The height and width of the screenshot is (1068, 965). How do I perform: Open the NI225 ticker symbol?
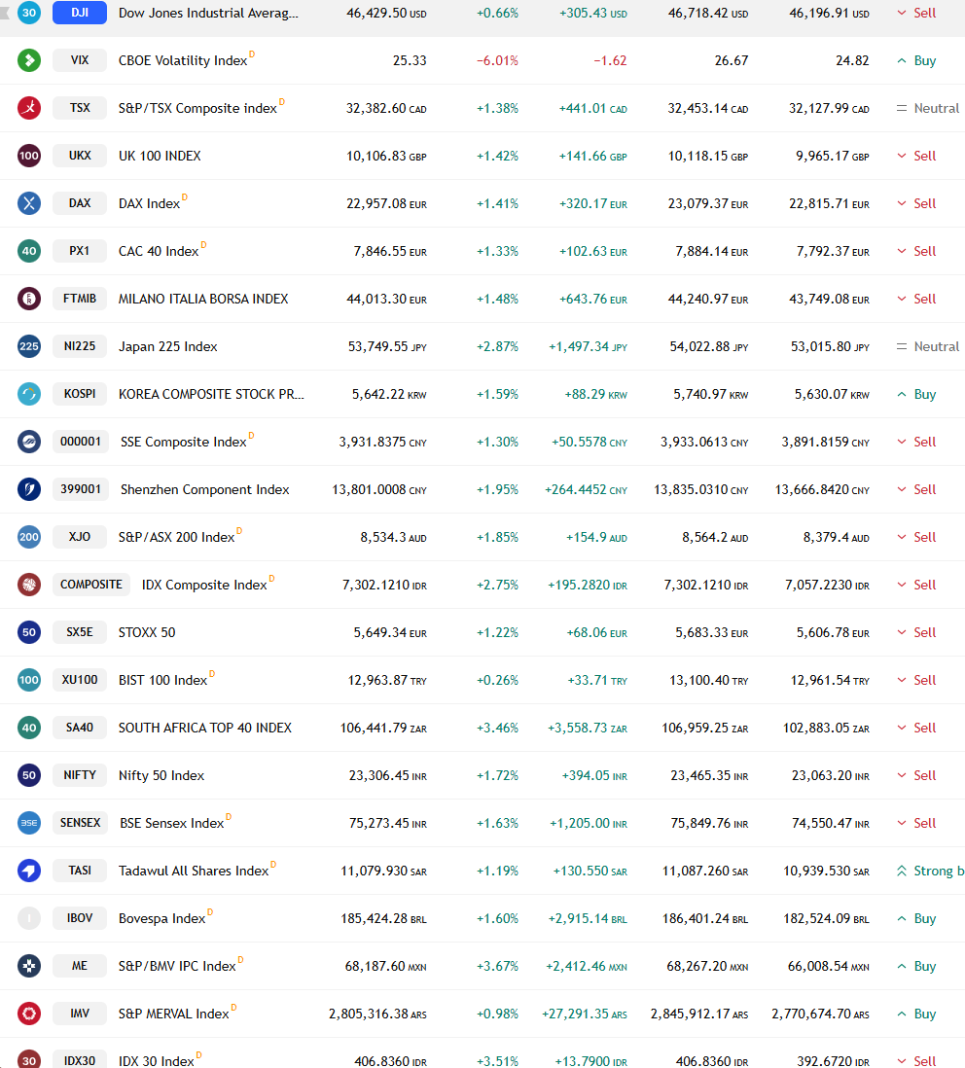click(80, 346)
